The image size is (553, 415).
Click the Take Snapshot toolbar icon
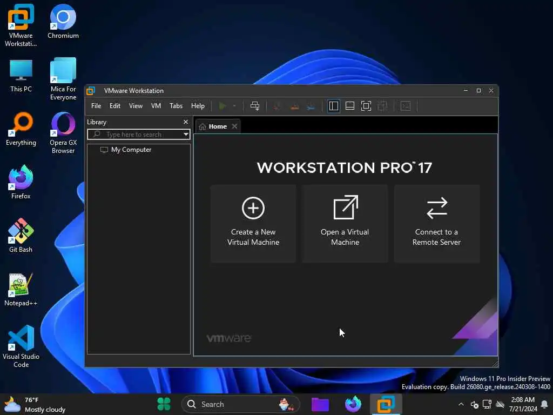click(x=277, y=106)
